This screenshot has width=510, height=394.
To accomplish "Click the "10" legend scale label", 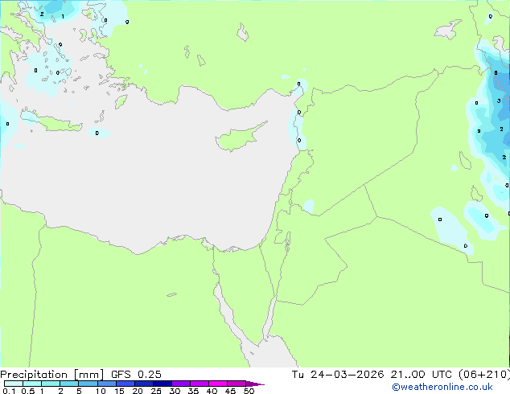I will pos(101,391).
